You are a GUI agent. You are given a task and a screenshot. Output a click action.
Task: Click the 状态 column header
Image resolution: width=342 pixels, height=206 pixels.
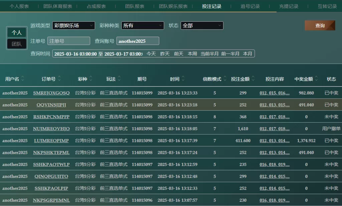click(x=331, y=79)
